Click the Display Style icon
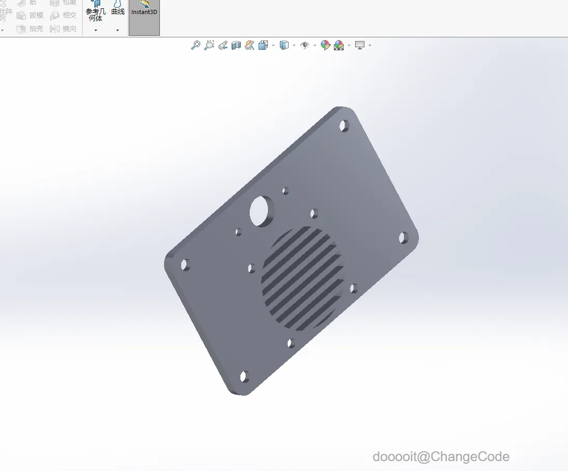 [285, 45]
